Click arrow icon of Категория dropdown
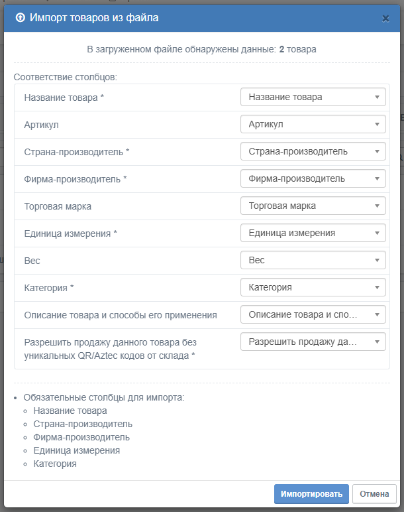 (x=377, y=288)
